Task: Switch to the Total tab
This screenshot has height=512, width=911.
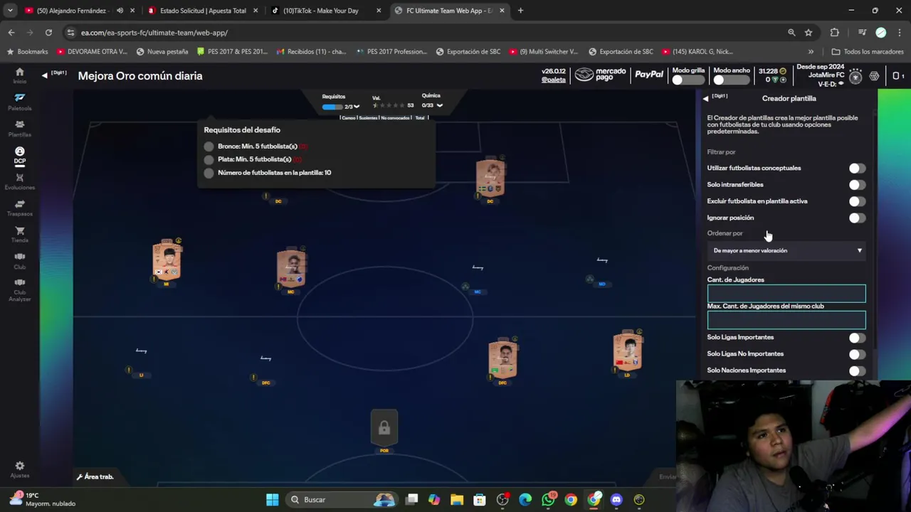Action: click(420, 118)
